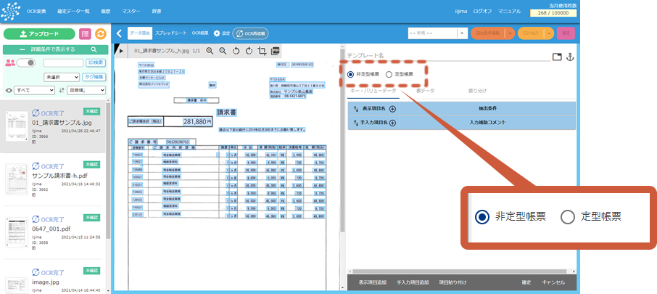Screen dimensions: 657x294
Task: Click 項目貼り付け in the bottom bar
Action: click(453, 282)
